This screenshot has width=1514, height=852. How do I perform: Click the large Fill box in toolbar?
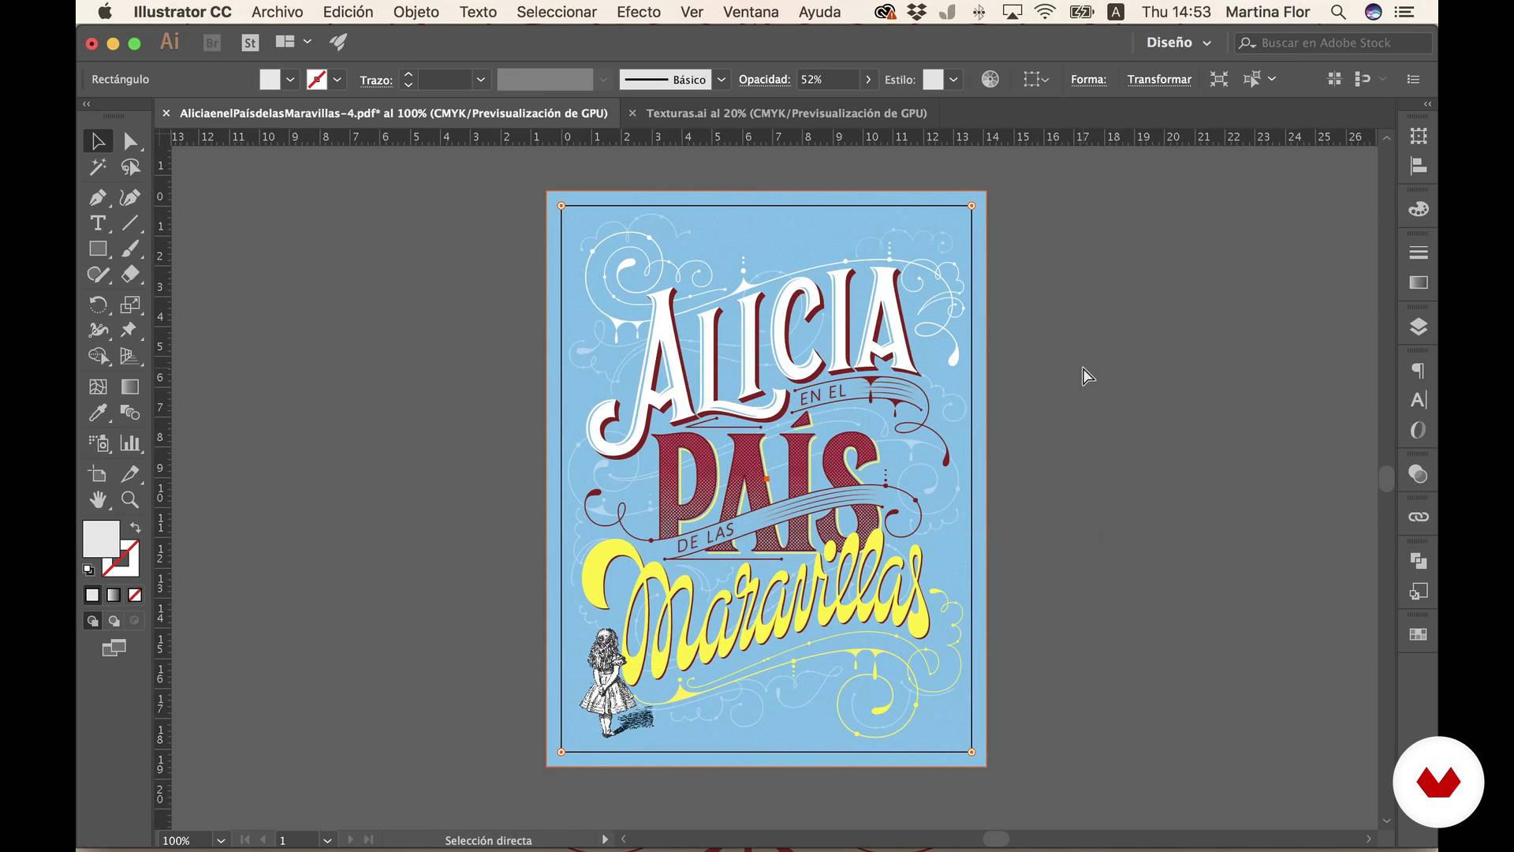tap(101, 539)
